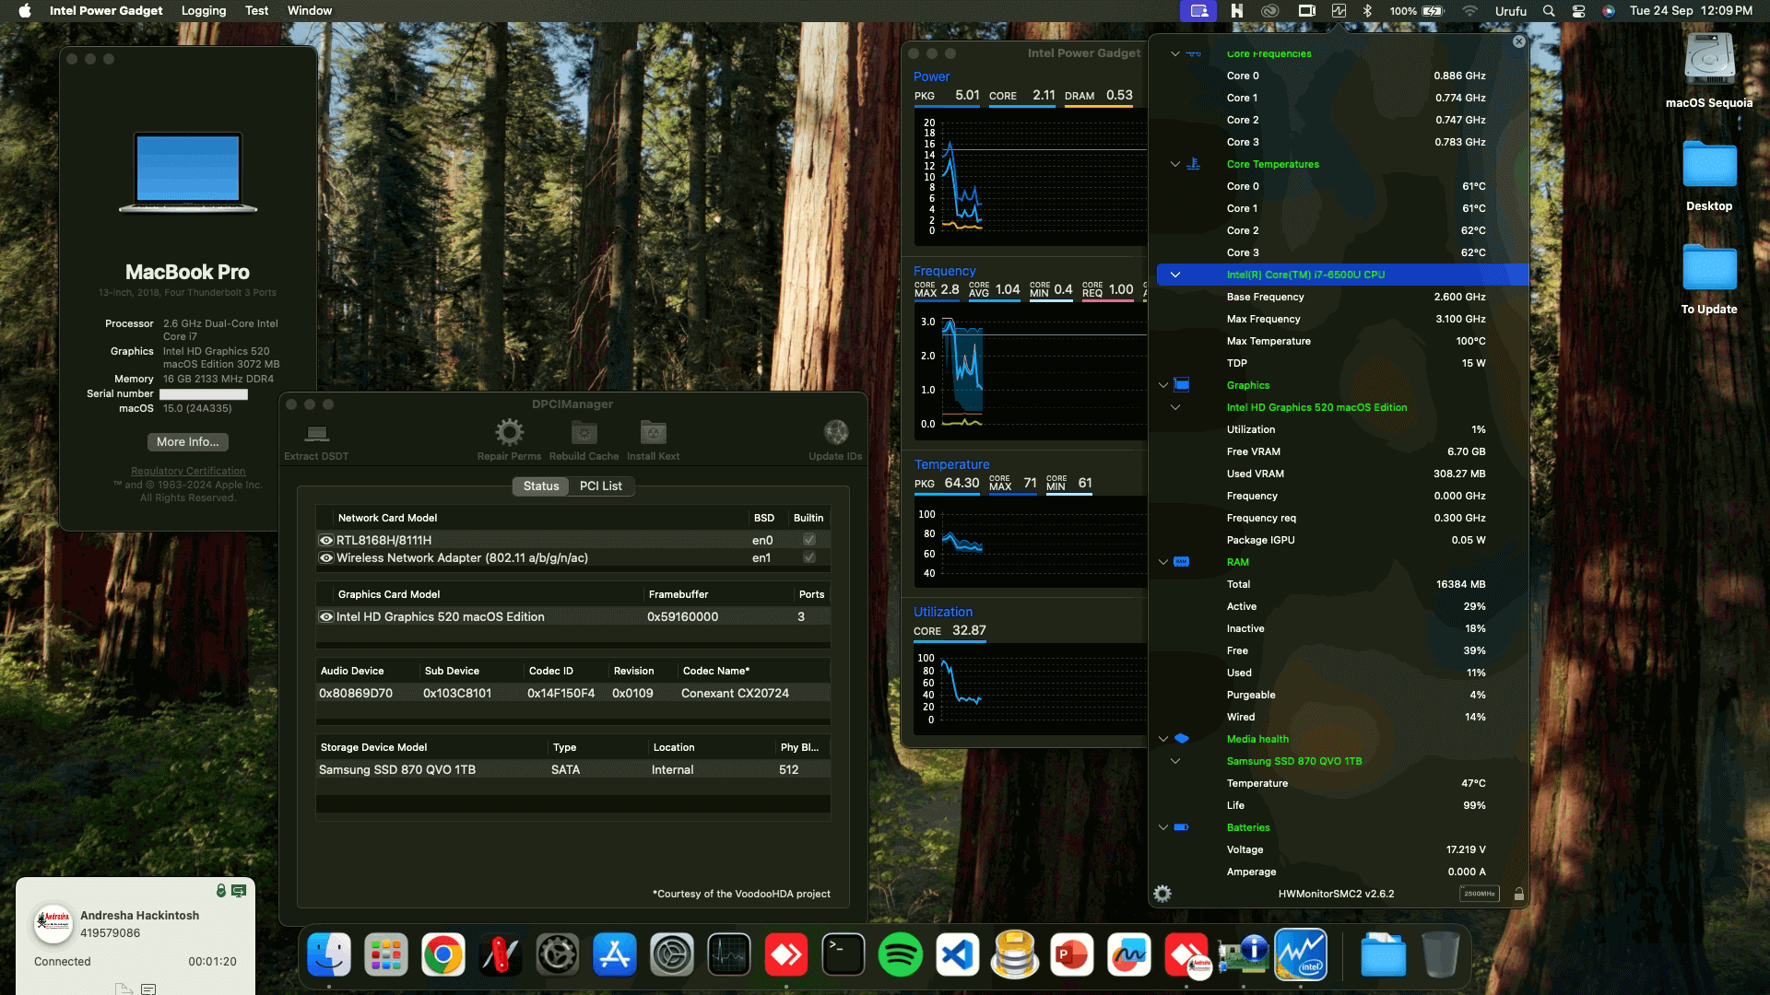Open DPCIManager card icon in Dock

1244,955
